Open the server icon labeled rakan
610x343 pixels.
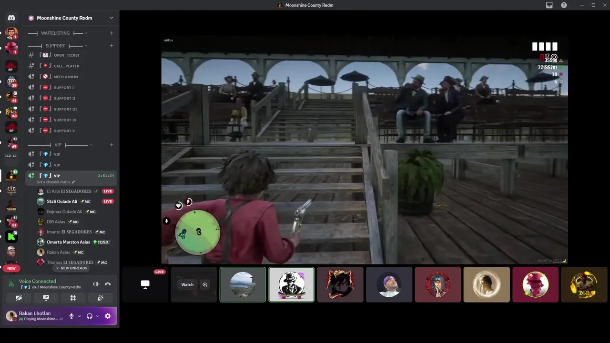tap(11, 206)
